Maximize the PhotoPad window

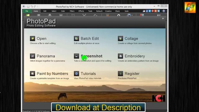(158, 6)
